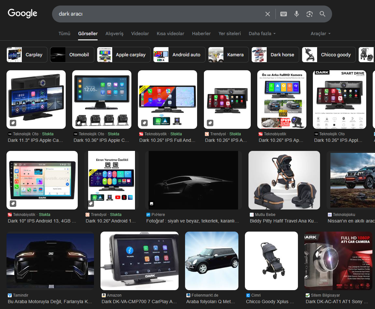375x309 pixels.
Task: Click the PxHere favicon
Action: click(x=148, y=215)
